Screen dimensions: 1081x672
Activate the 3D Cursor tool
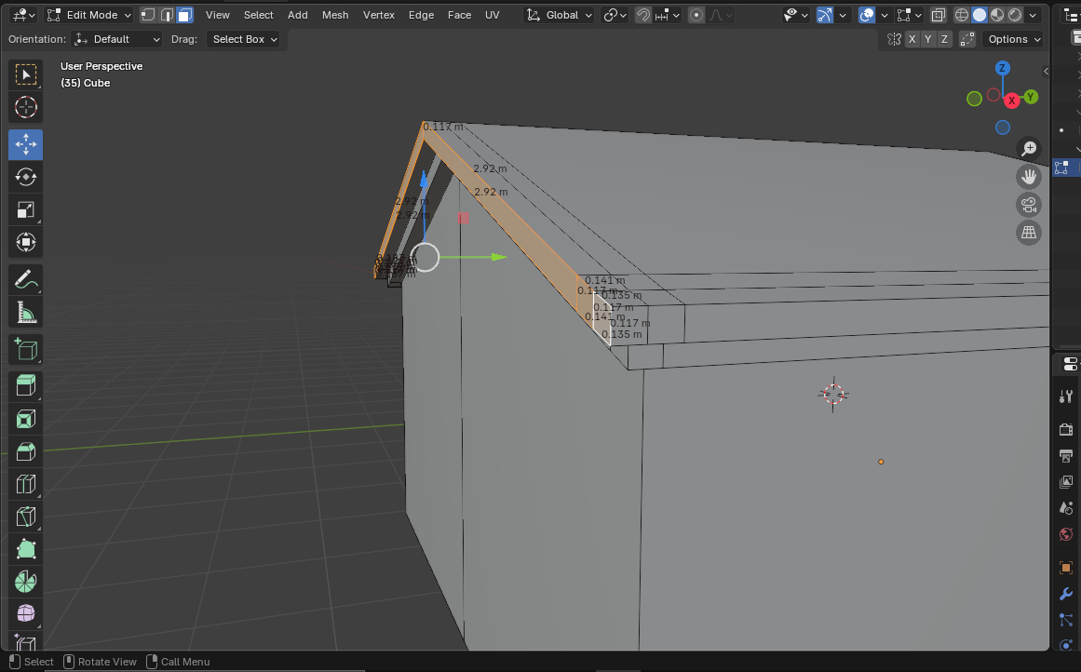tap(25, 108)
